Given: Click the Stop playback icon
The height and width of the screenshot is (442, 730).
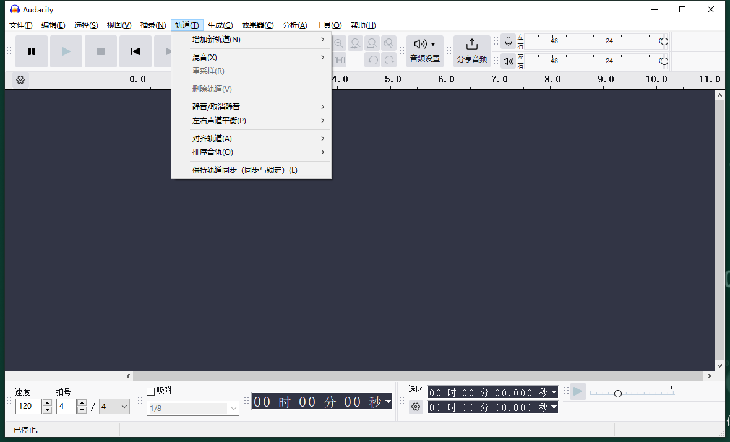Looking at the screenshot, I should [x=101, y=51].
